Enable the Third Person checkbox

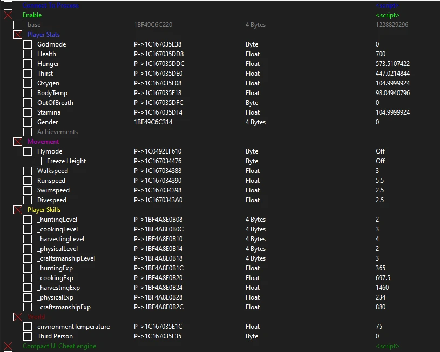click(28, 336)
